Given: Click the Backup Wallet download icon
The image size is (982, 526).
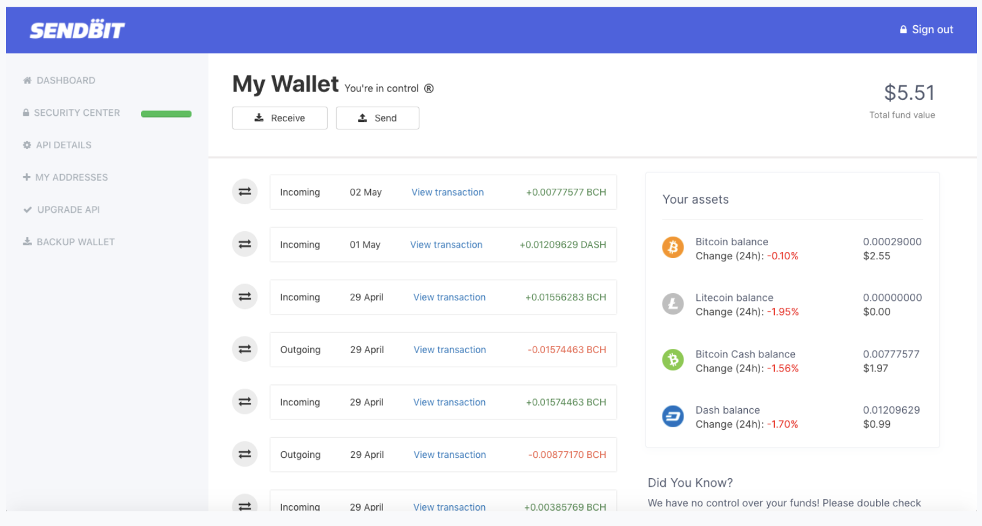Looking at the screenshot, I should click(27, 242).
